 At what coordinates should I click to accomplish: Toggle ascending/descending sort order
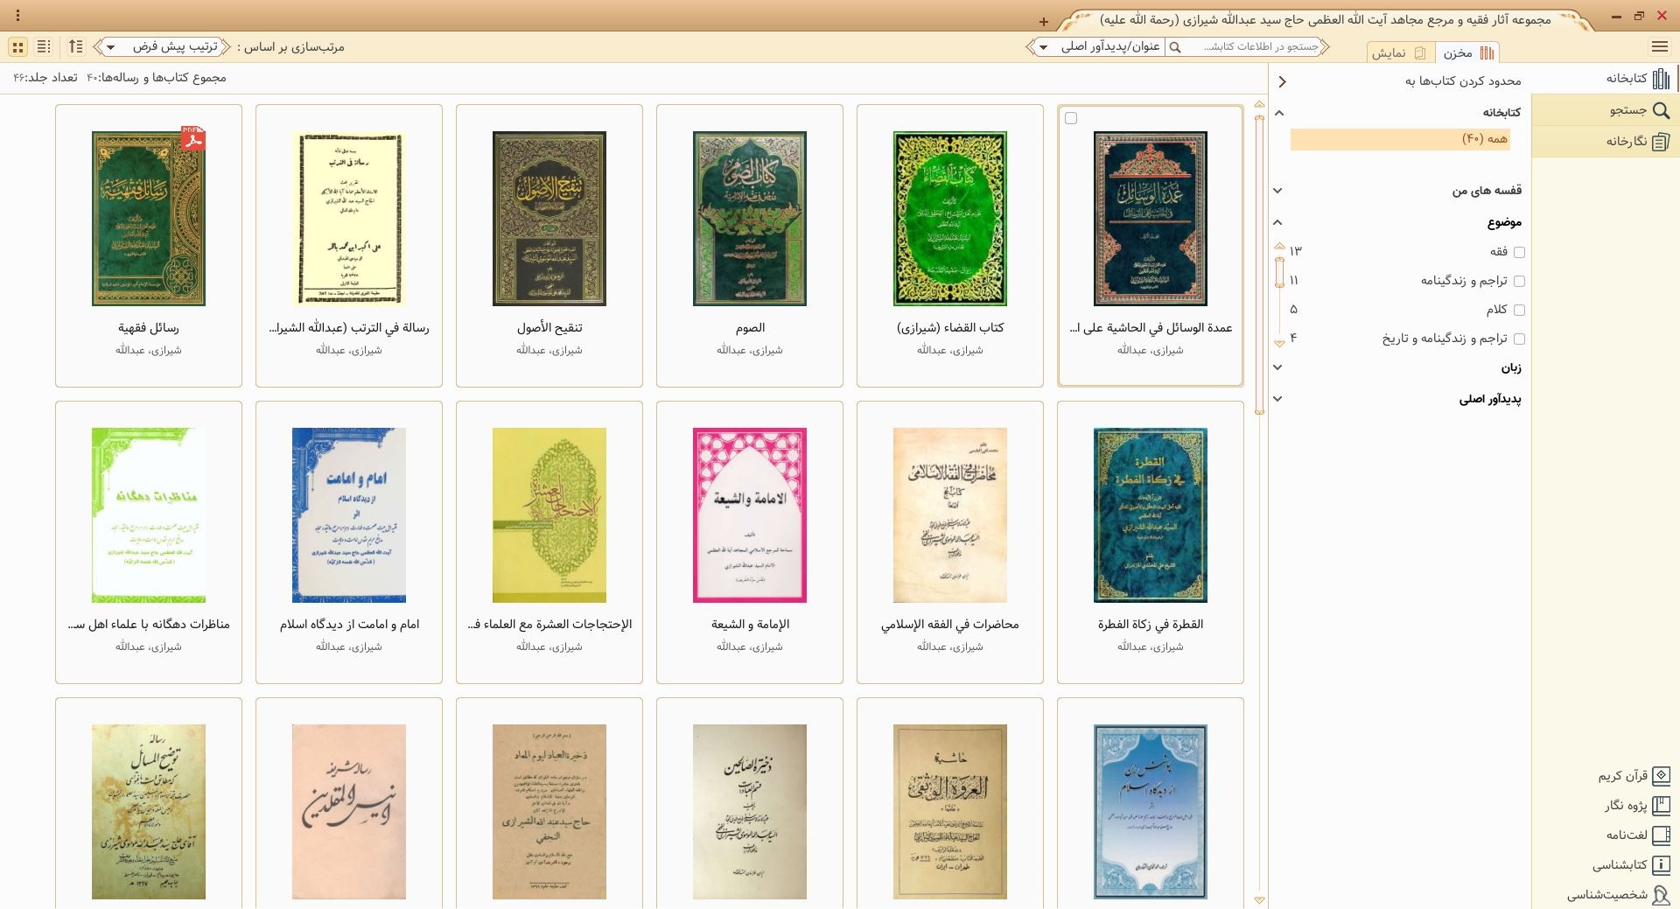pyautogui.click(x=76, y=46)
